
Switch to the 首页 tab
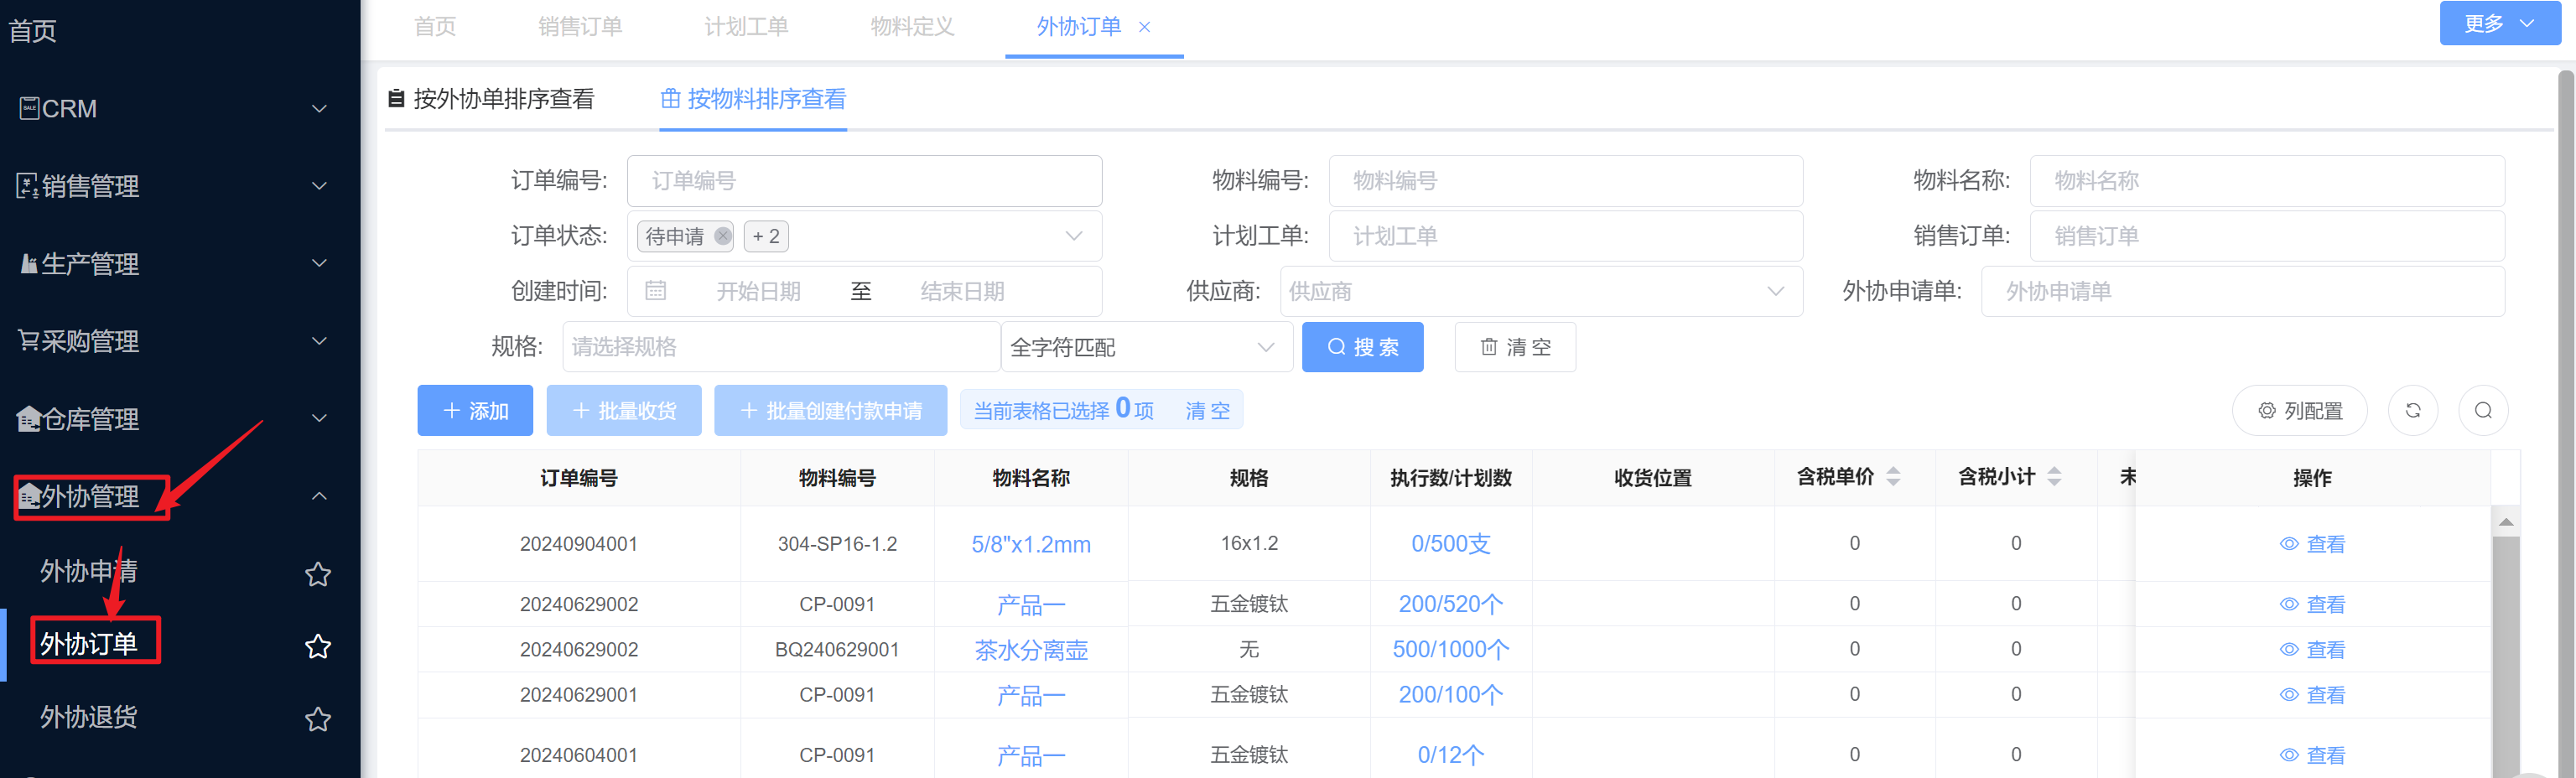pos(435,27)
